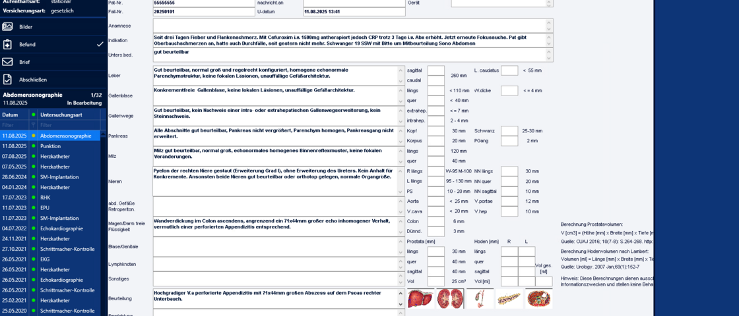Click into the abd. Gefäße Retroperiton. text area
The image size is (739, 316).
pyautogui.click(x=275, y=206)
